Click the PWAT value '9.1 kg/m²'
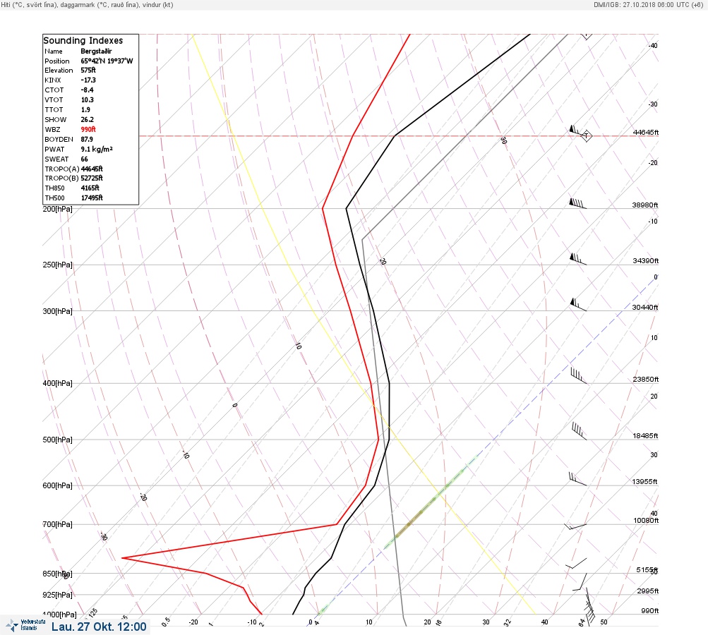The image size is (708, 635). point(97,149)
